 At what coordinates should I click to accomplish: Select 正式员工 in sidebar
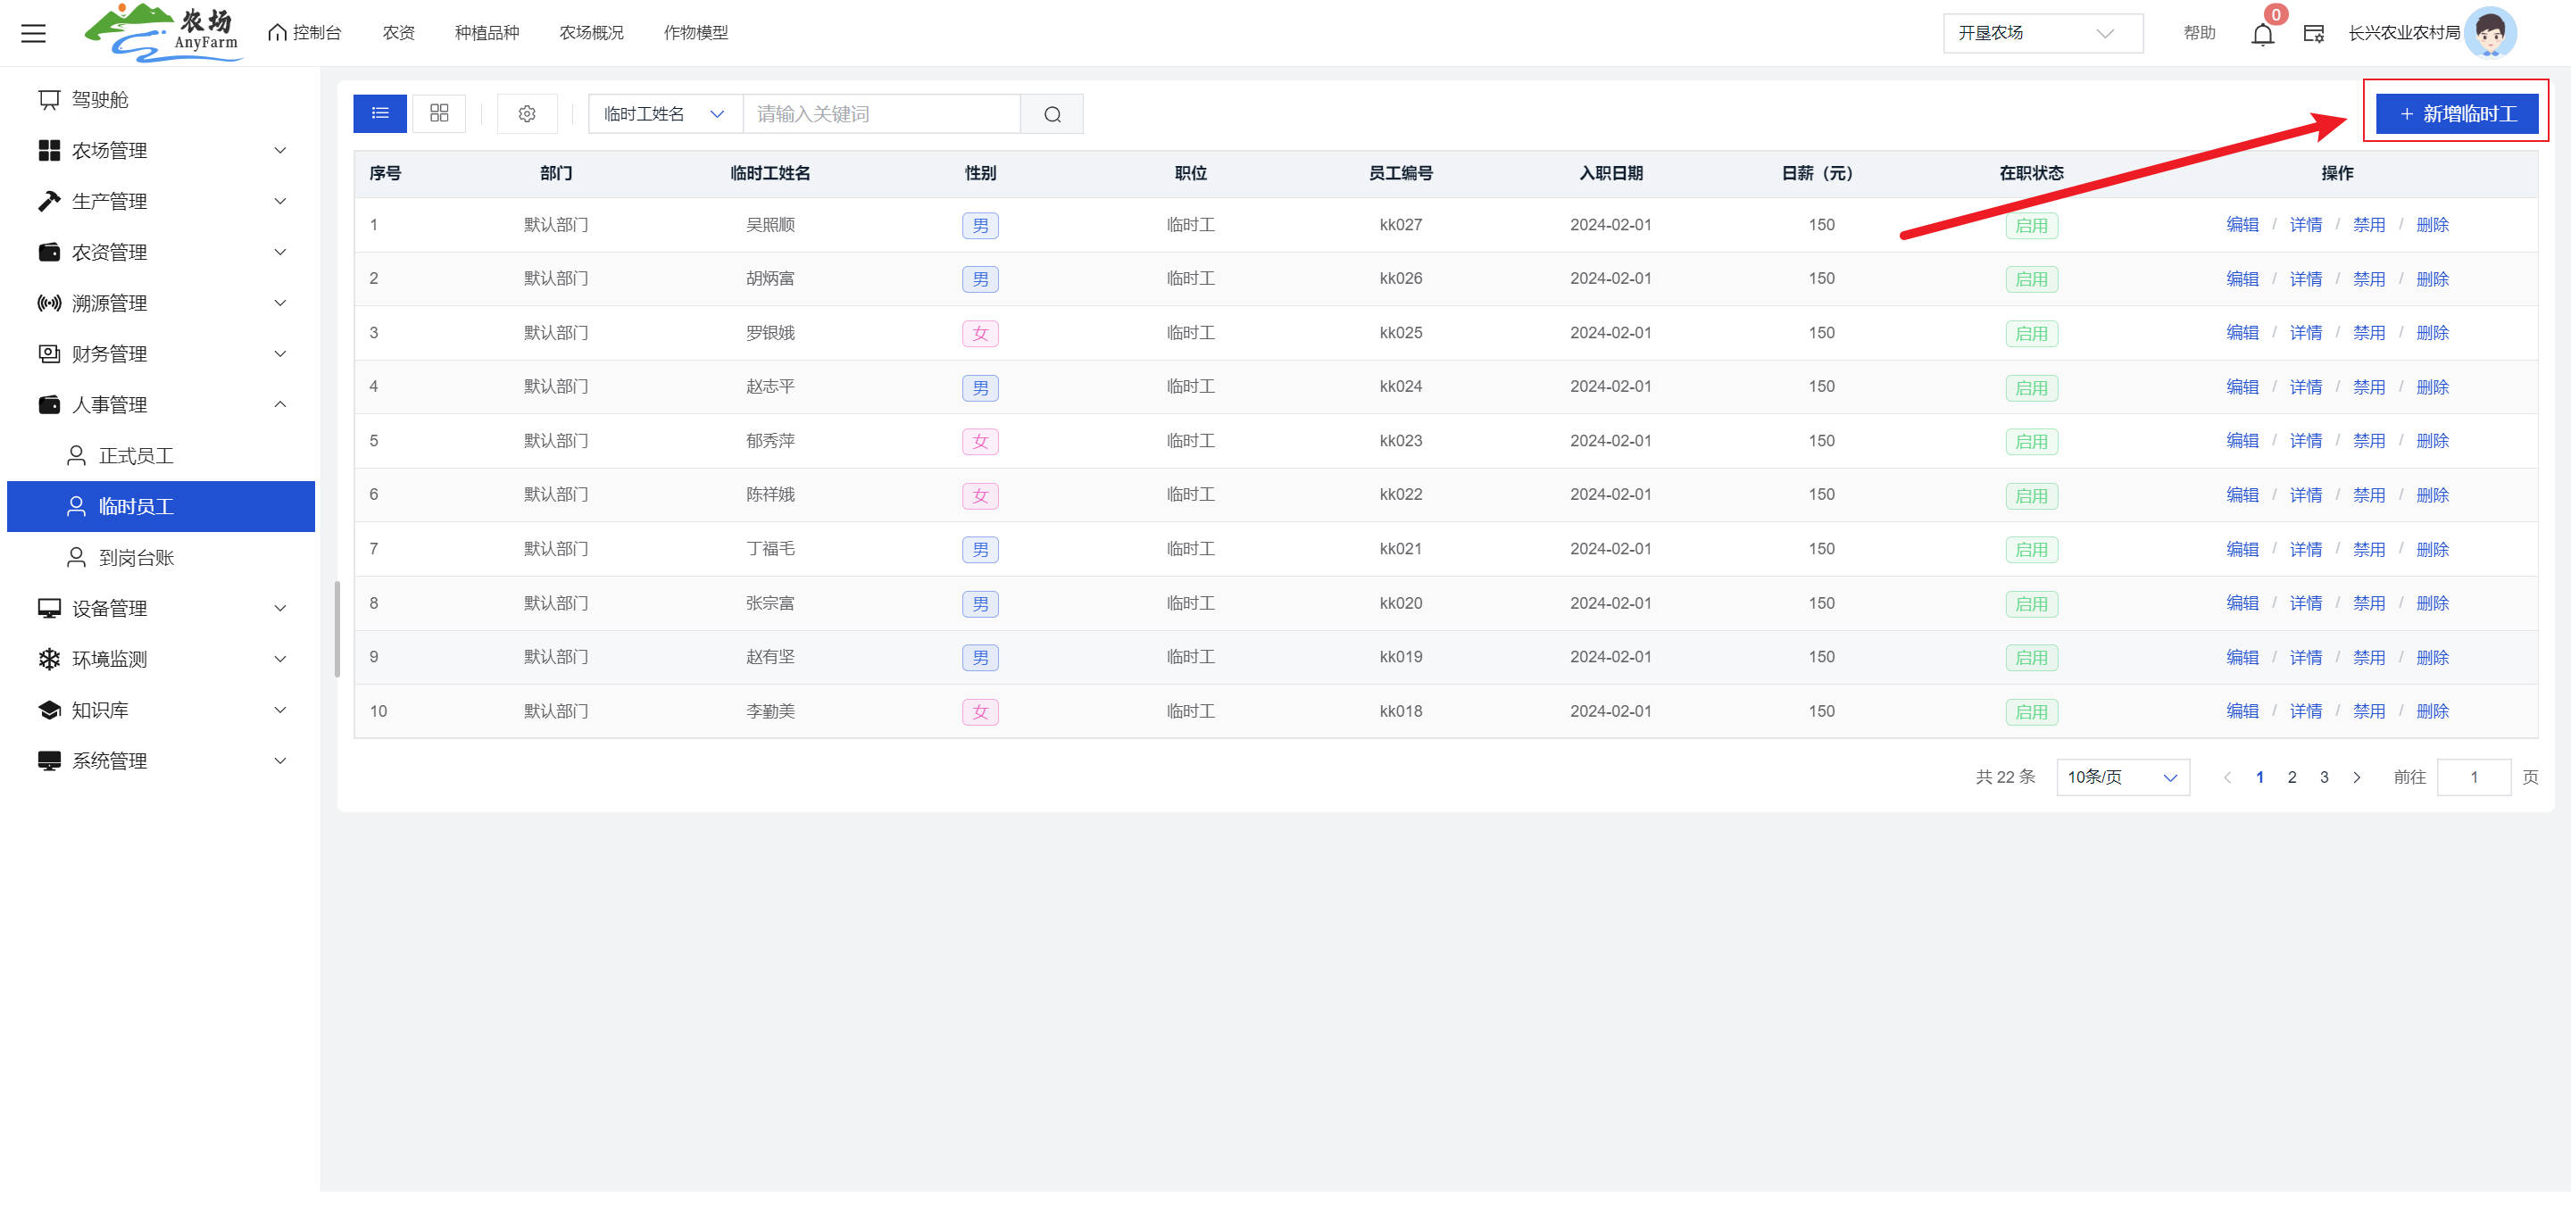coord(136,456)
